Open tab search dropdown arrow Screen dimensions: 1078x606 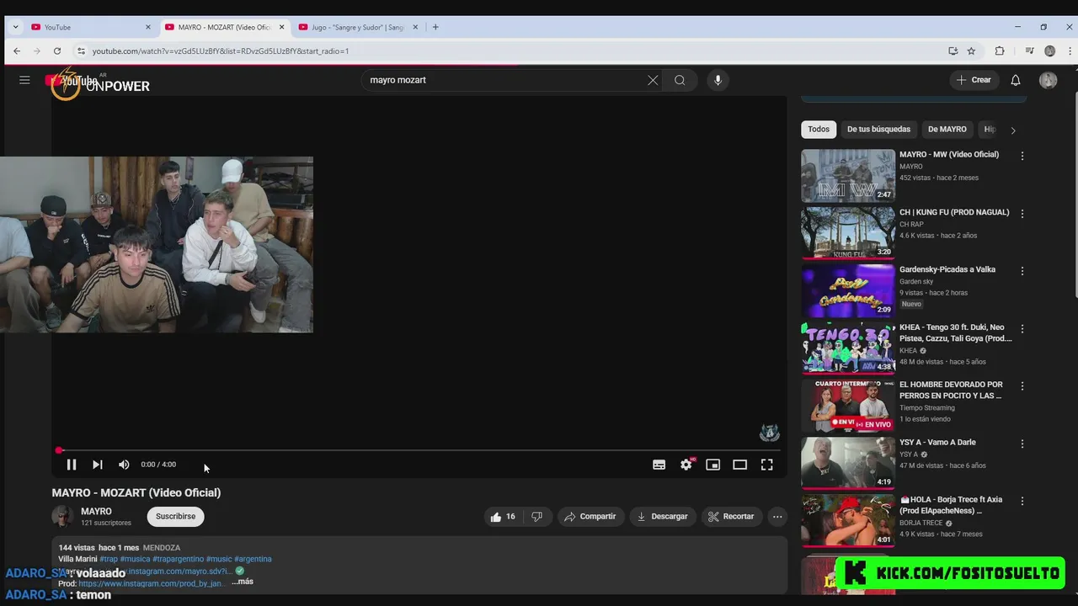pos(15,27)
